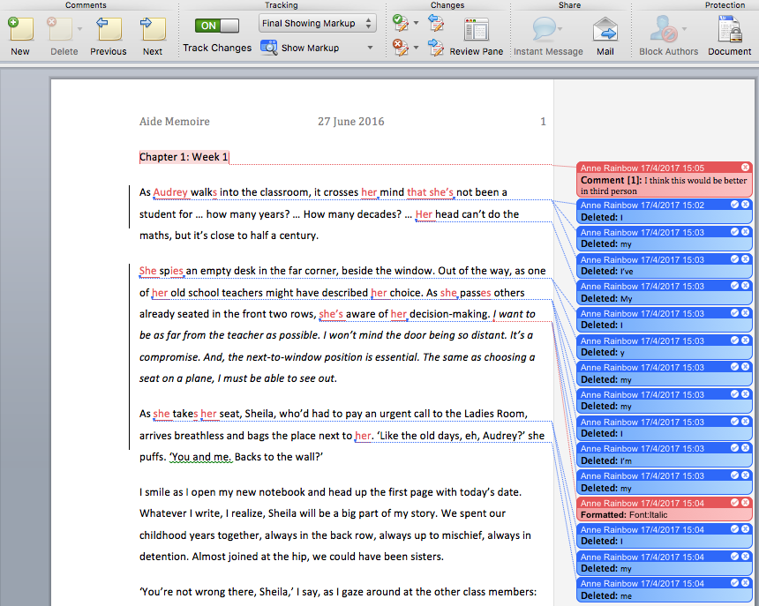Expand the Reject change dropdown arrow
The image size is (759, 606).
point(416,48)
